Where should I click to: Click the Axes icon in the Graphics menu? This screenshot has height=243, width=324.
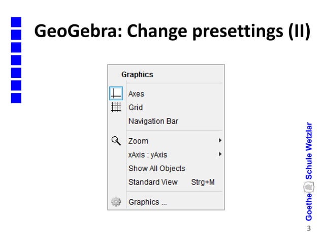116,94
